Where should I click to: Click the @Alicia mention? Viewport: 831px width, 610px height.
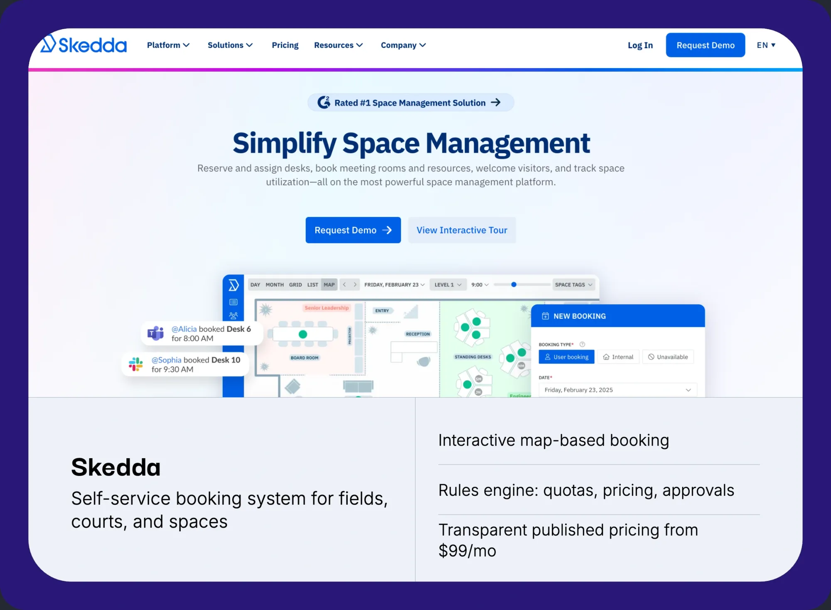pos(184,329)
